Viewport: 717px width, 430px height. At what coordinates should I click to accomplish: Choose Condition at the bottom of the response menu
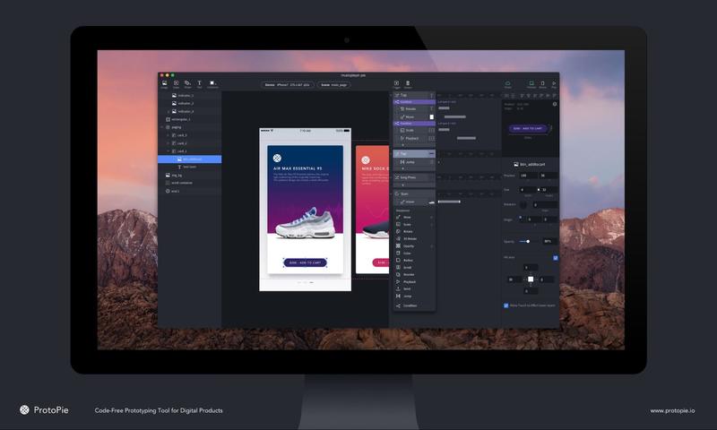[x=410, y=305]
